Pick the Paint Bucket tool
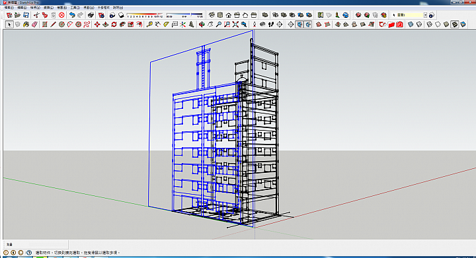Image resolution: width=476 pixels, height=258 pixels. pyautogui.click(x=26, y=24)
